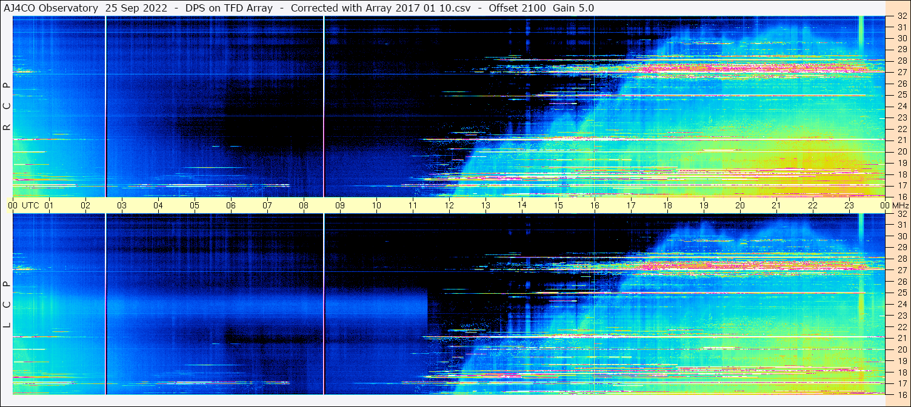911x407 pixels.
Task: Select the 03 hour tick on time axis
Action: [x=122, y=205]
